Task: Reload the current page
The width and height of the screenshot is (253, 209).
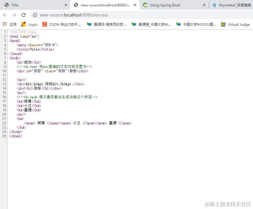Action: click(23, 15)
